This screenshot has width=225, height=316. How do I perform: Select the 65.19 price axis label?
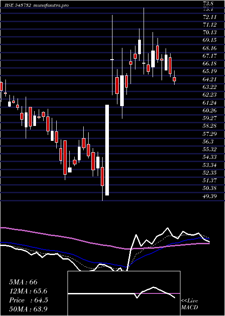(x=210, y=71)
